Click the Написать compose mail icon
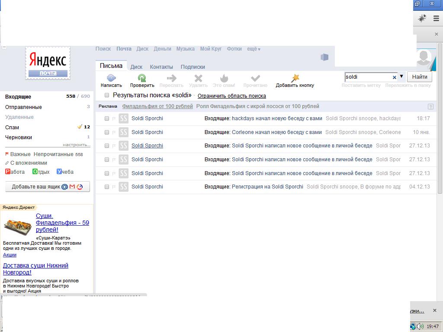The height and width of the screenshot is (332, 443). click(111, 78)
